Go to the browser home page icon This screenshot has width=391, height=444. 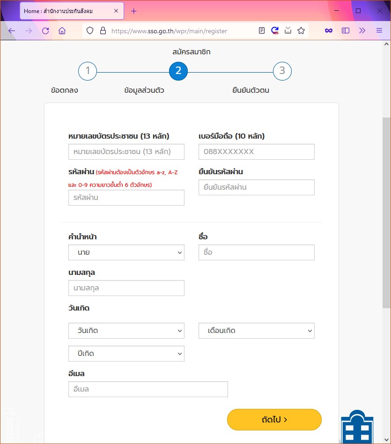62,31
